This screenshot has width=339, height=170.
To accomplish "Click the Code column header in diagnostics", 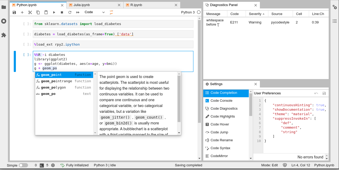I will click(x=237, y=14).
